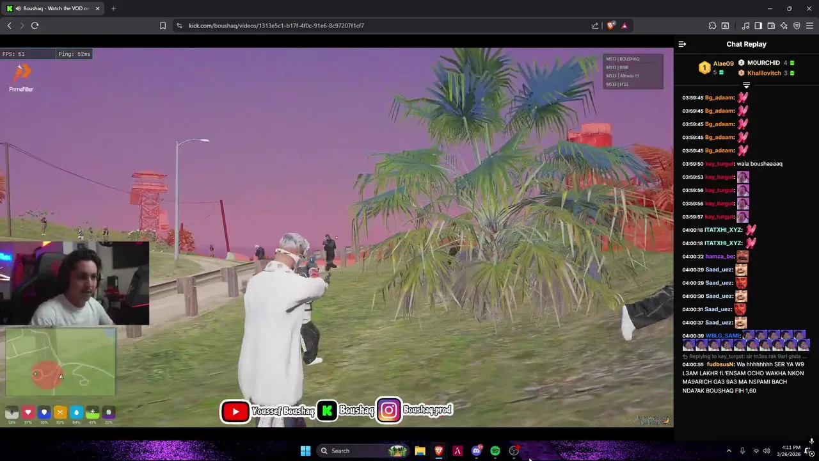This screenshot has height=461, width=819.
Task: Share this page via the address bar
Action: click(595, 26)
